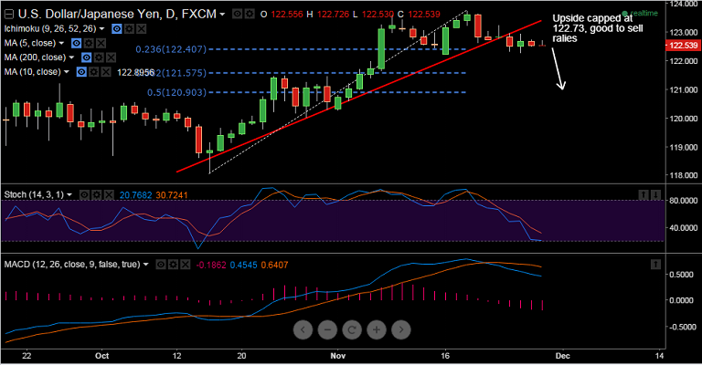Select the Ichimoku (9, 26, 52, 26) legend label

click(50, 29)
